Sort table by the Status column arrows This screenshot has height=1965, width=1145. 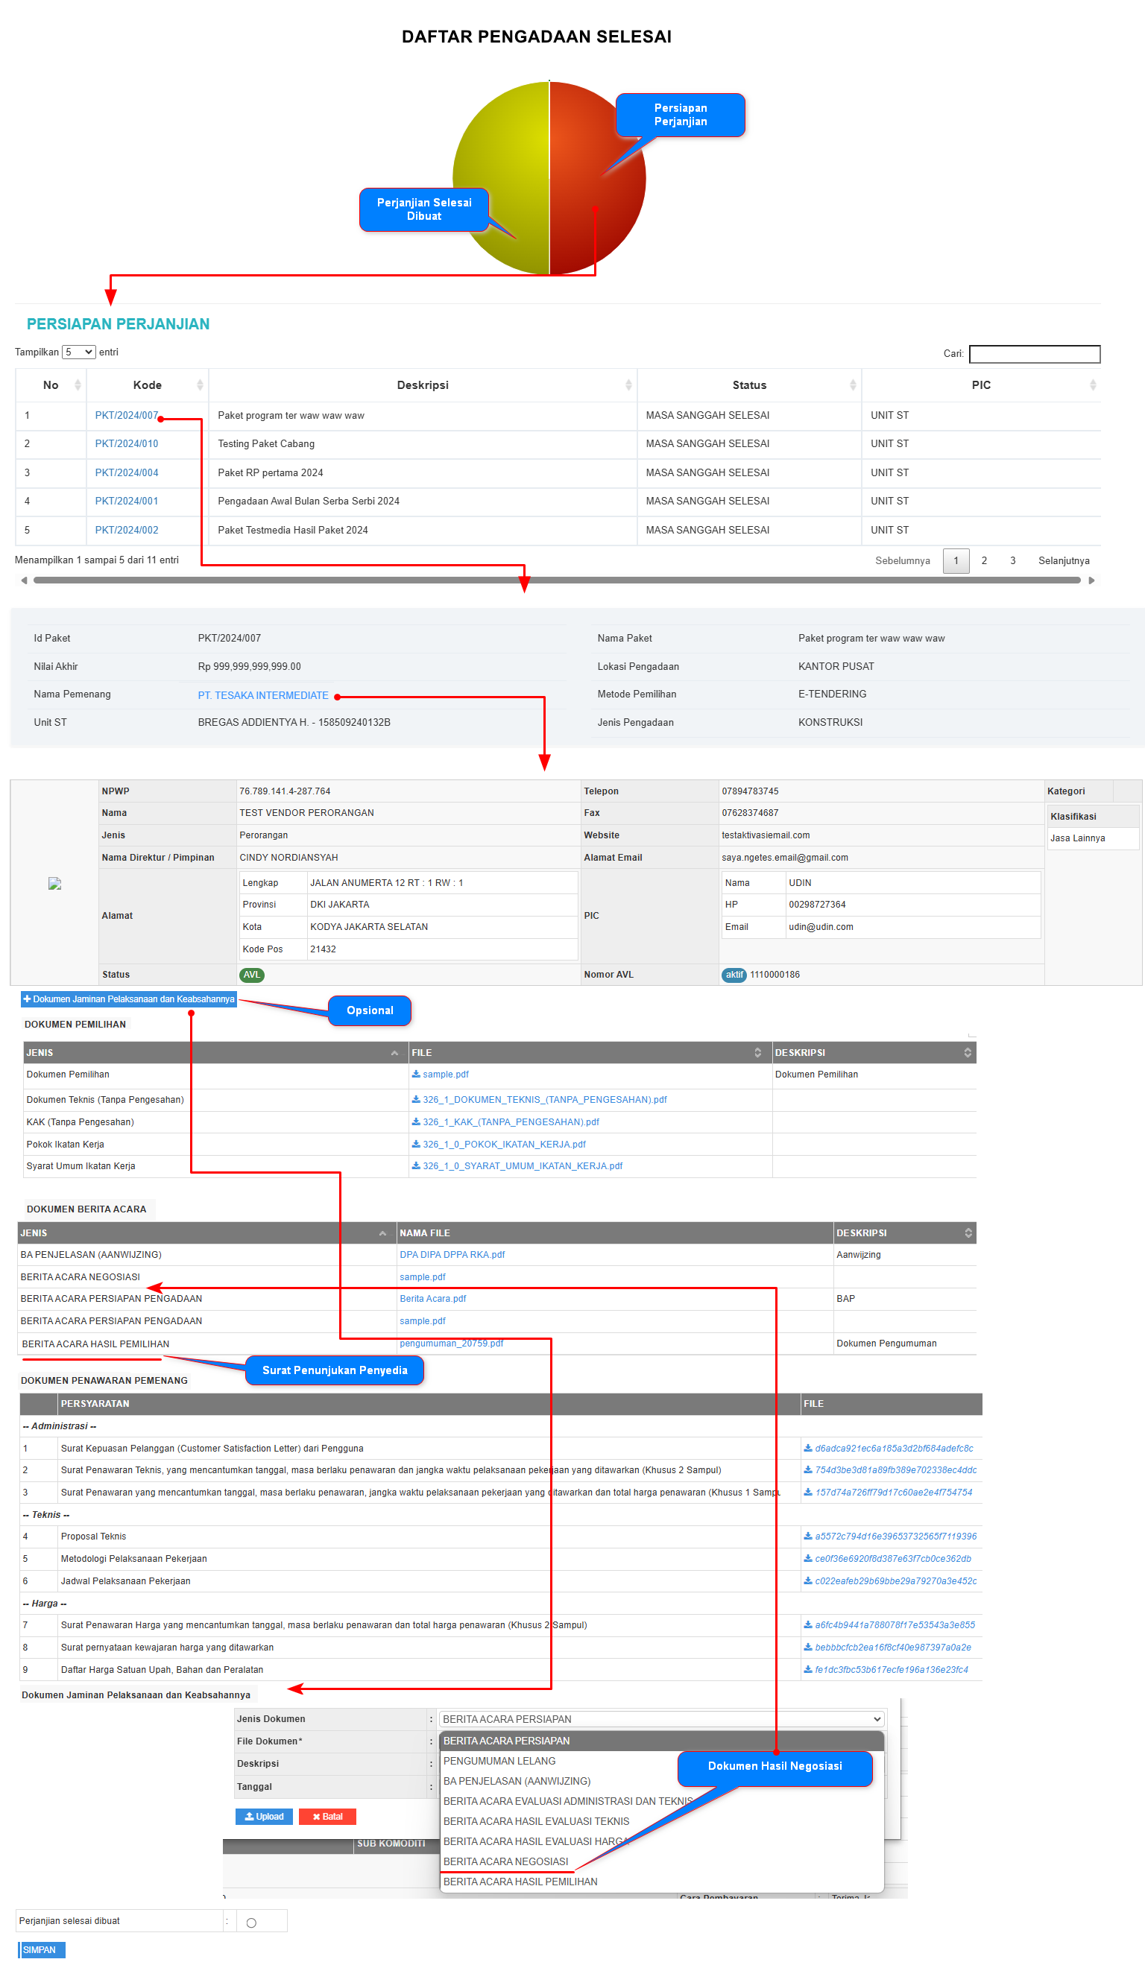[x=853, y=385]
